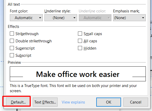The height and width of the screenshot is (111, 152).
Task: Confirm the font dialog with OK
Action: coord(109,102)
